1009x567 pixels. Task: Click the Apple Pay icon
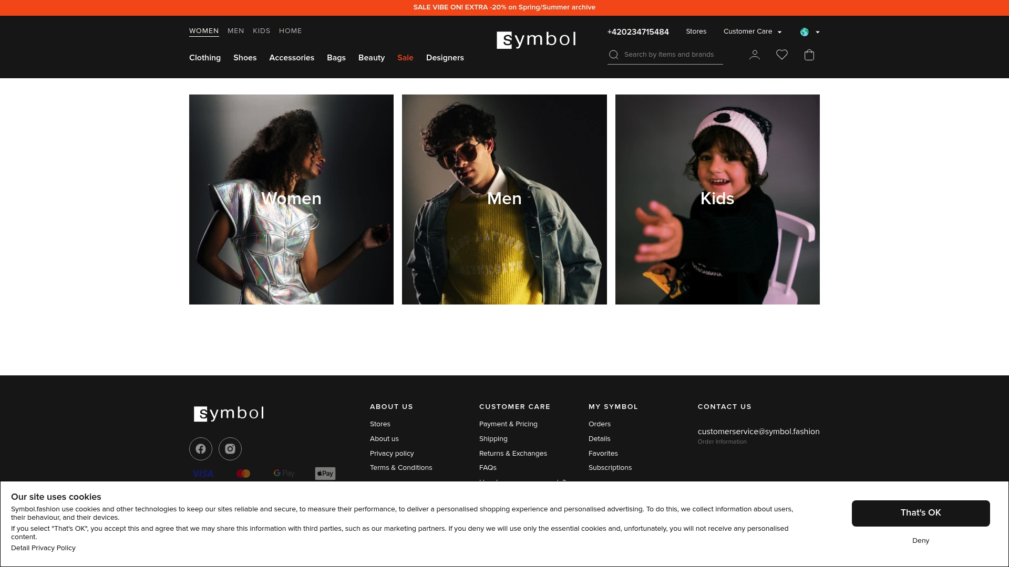click(x=325, y=474)
